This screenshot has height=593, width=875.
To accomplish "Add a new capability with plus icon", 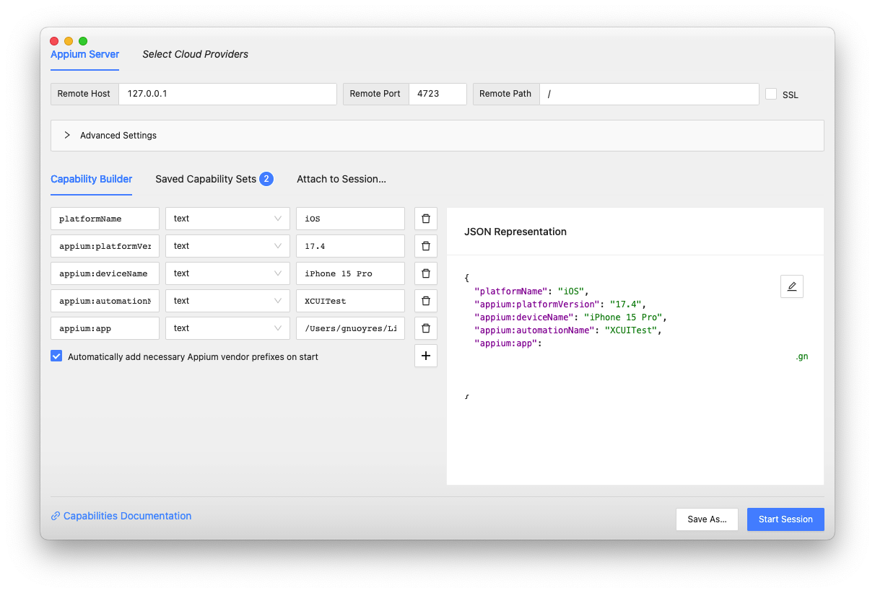I will 425,356.
